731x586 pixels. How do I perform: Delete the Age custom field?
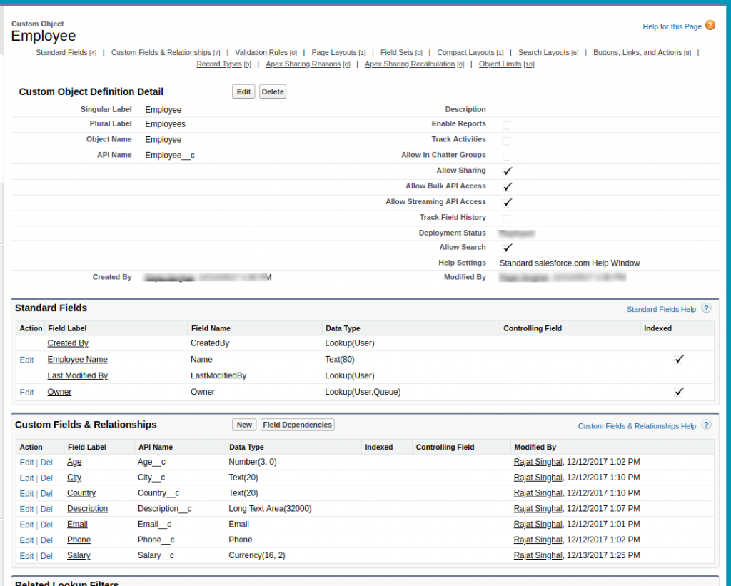[46, 463]
